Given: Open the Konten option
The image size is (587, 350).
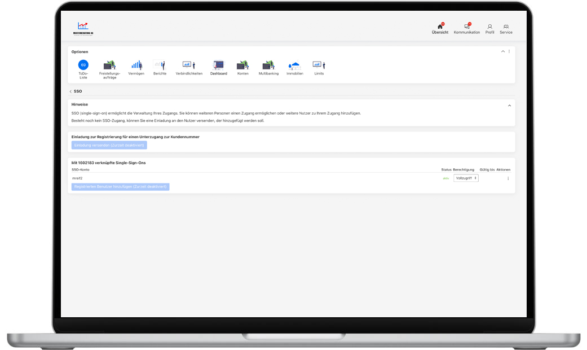Looking at the screenshot, I should pos(242,65).
